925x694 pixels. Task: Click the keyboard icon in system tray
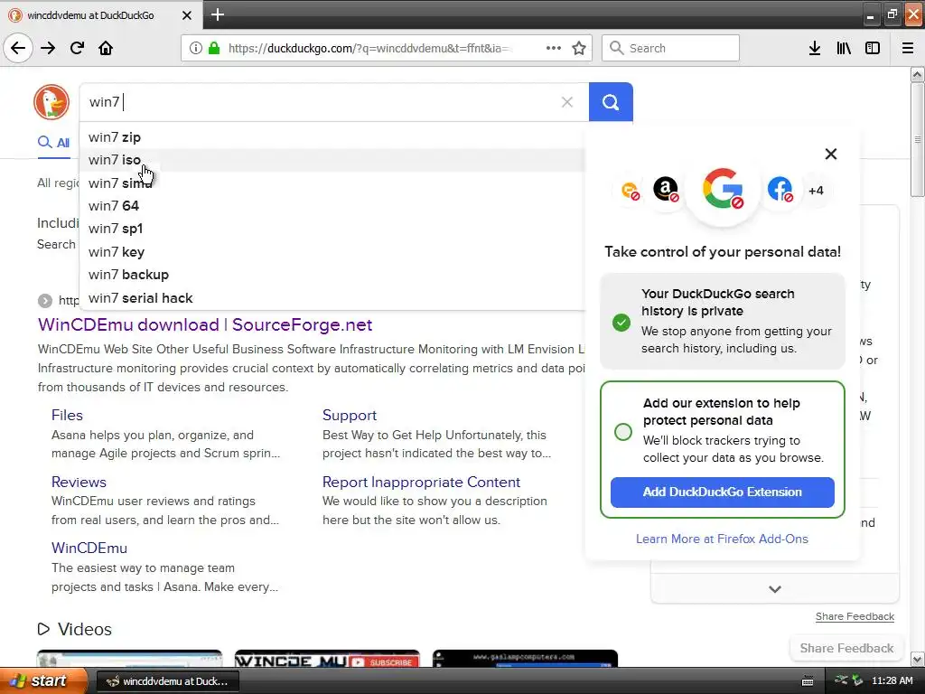click(x=808, y=681)
